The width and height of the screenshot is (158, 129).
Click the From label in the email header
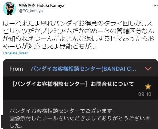16,69
